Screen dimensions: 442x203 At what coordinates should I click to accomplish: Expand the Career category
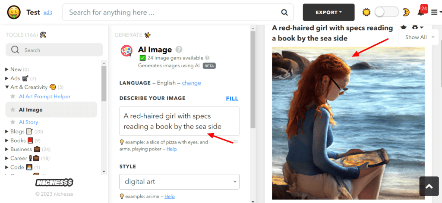click(x=7, y=158)
